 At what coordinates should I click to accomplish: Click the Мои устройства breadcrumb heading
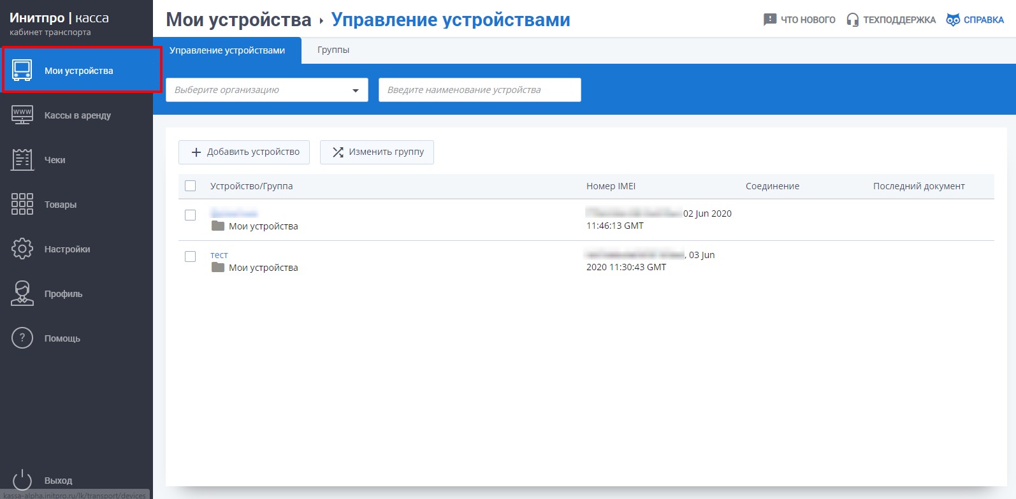coord(238,20)
